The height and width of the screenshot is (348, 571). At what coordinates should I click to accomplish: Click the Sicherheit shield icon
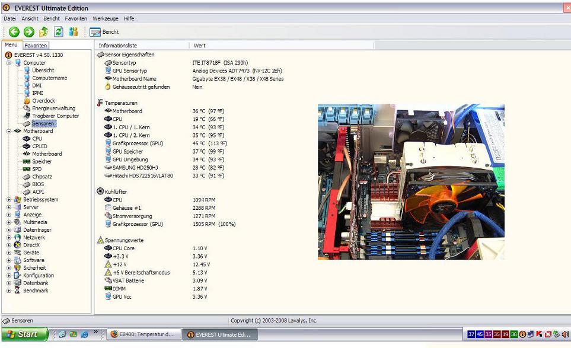pos(17,268)
